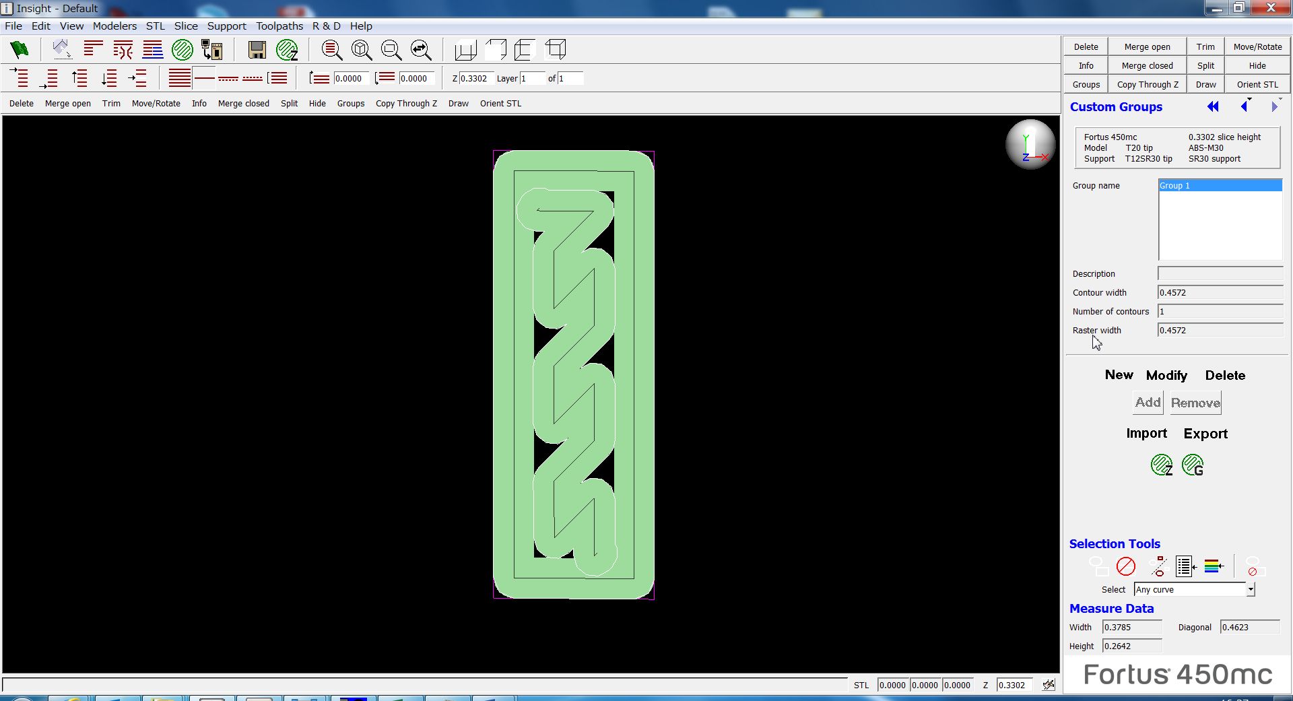Click the double left arrow in Custom Groups
The height and width of the screenshot is (701, 1293).
click(1213, 106)
